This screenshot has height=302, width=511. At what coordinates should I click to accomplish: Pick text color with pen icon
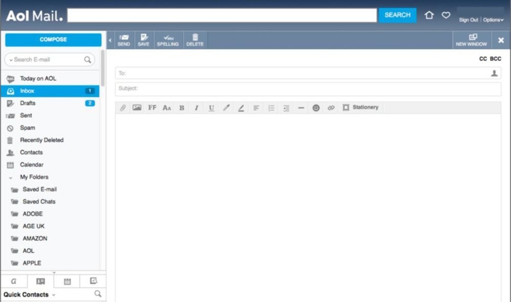226,107
